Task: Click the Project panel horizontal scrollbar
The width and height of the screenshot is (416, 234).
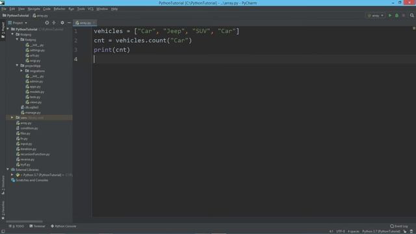Action: pyautogui.click(x=24, y=221)
